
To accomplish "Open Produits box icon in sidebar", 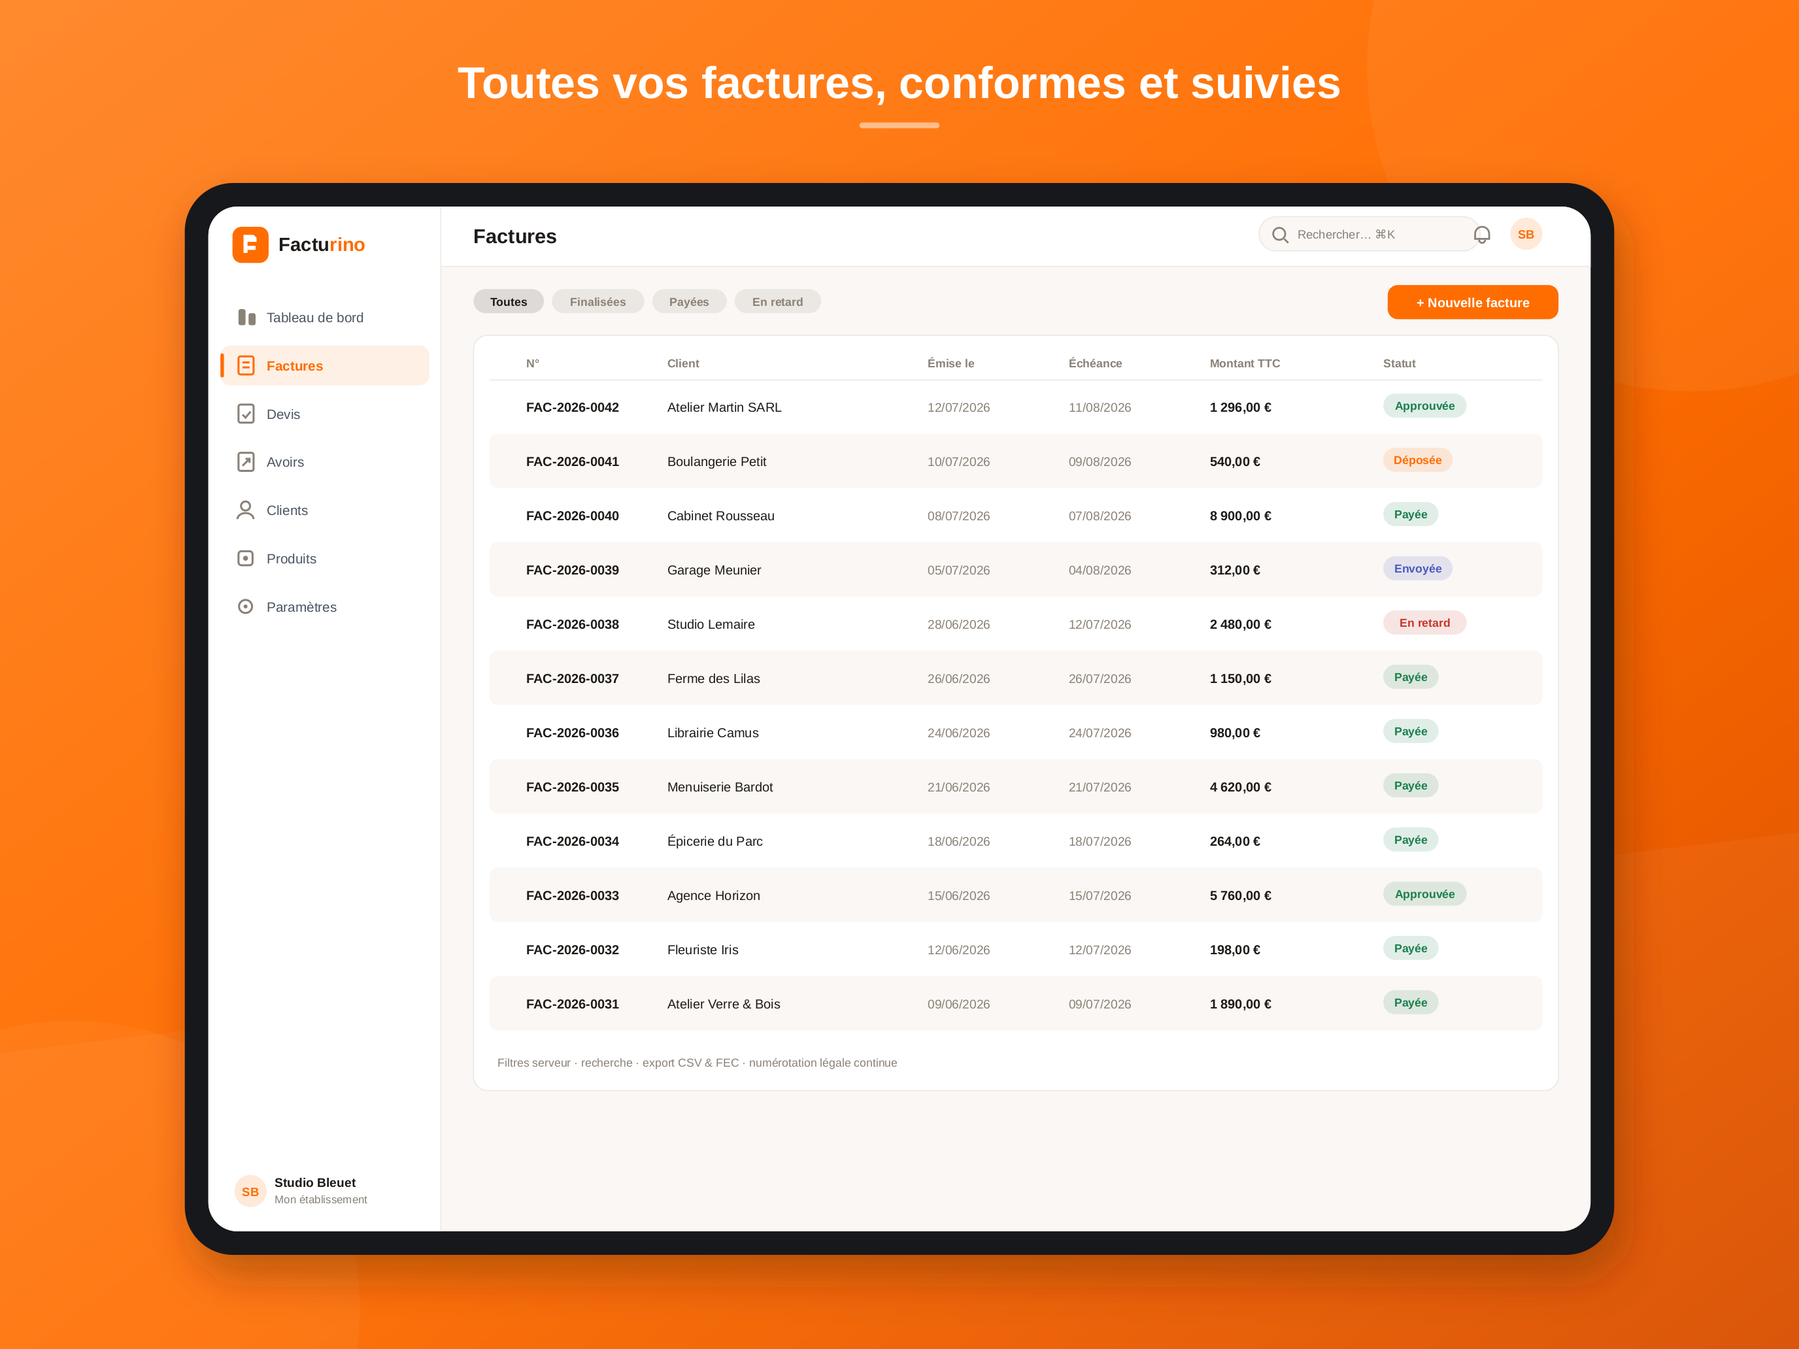I will coord(246,559).
